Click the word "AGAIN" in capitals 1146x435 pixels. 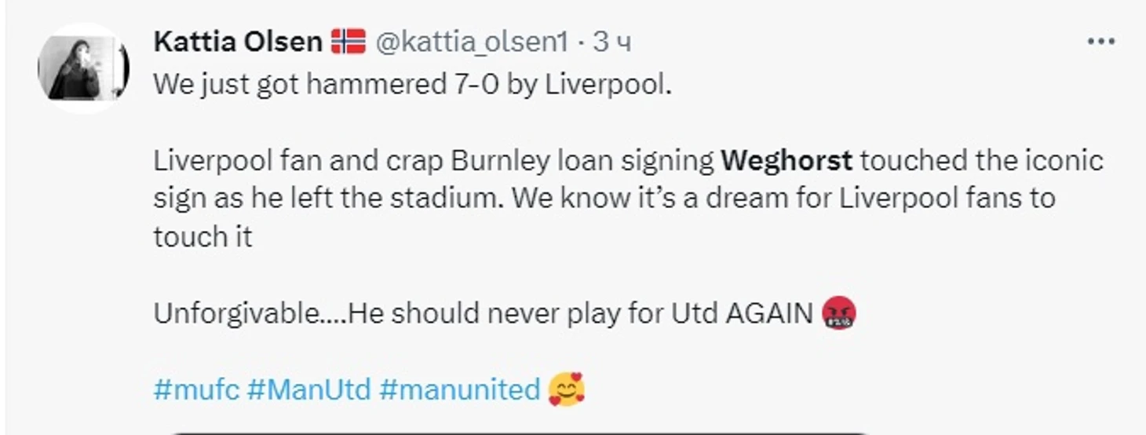click(x=768, y=314)
